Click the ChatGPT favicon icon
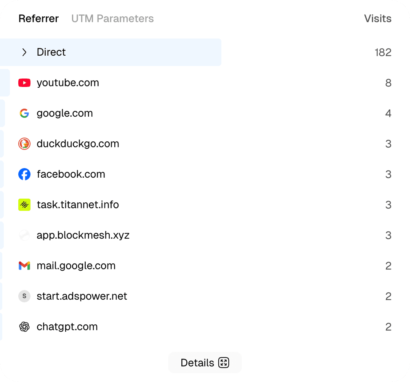This screenshot has height=382, width=410. pos(24,327)
